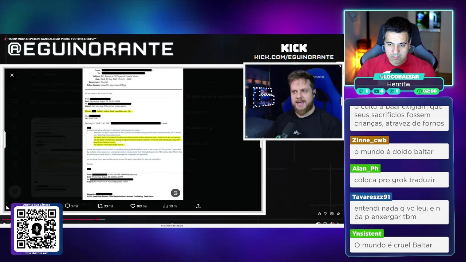This screenshot has width=466, height=262.
Task: Click the upload share icon under the tweet
Action: point(198,206)
